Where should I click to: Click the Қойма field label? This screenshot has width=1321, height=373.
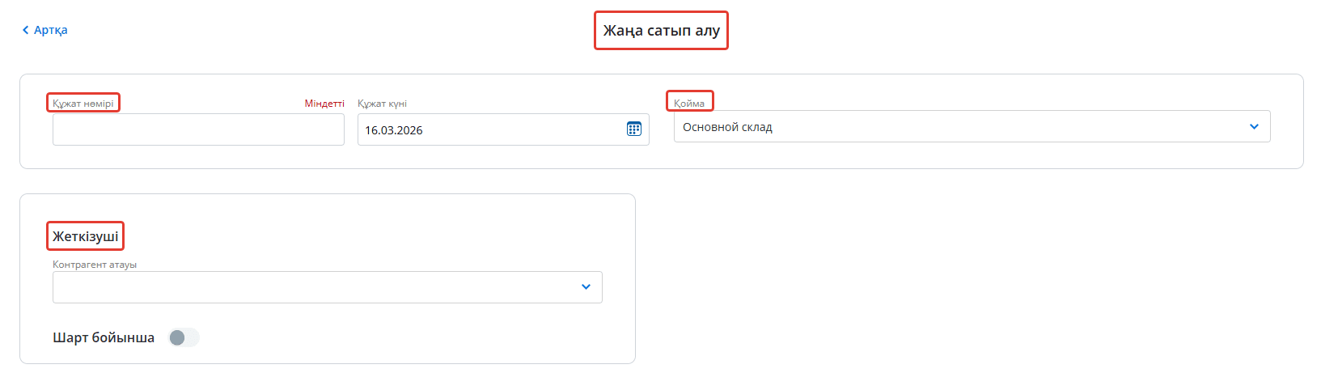[x=689, y=103]
